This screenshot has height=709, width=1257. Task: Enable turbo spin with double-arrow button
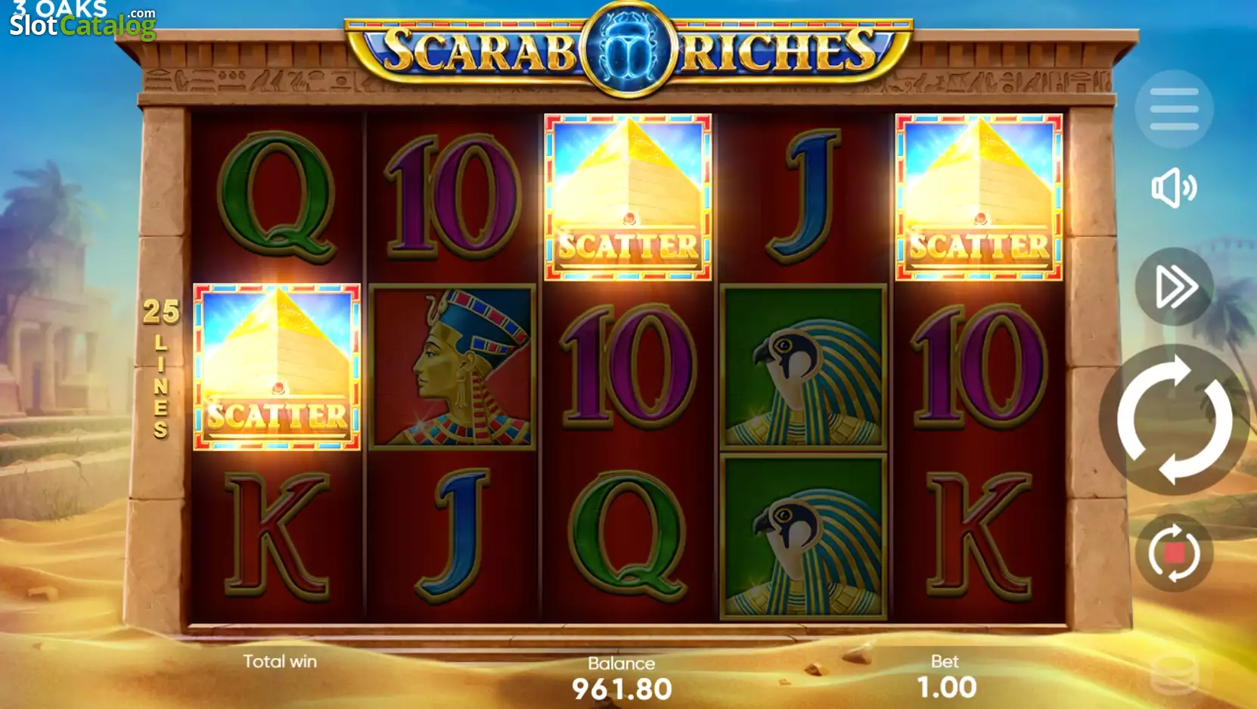[x=1174, y=287]
